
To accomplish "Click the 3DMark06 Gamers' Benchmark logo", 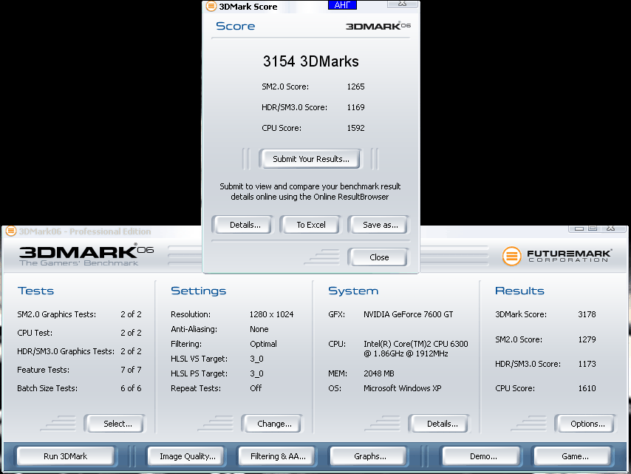I will pyautogui.click(x=86, y=254).
